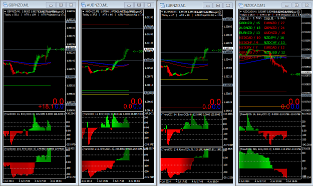
Task: Click 'NZDCHF / 9' in the 1 Min list
Action: click(249, 42)
